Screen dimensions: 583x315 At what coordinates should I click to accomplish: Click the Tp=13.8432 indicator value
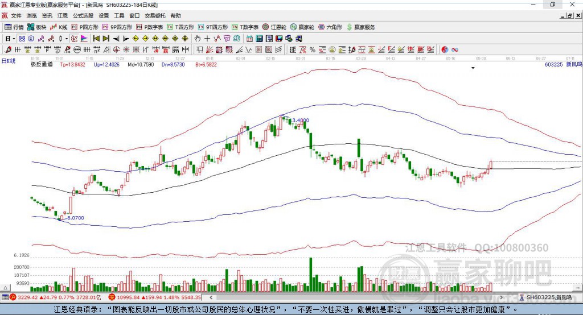click(72, 64)
